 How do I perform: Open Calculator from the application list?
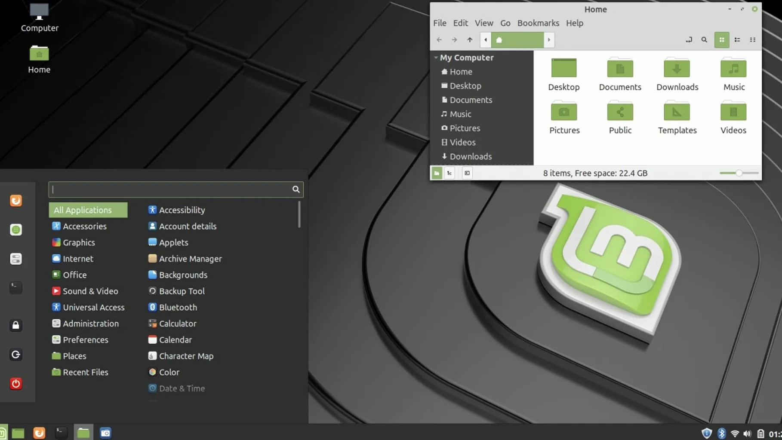pos(172,324)
